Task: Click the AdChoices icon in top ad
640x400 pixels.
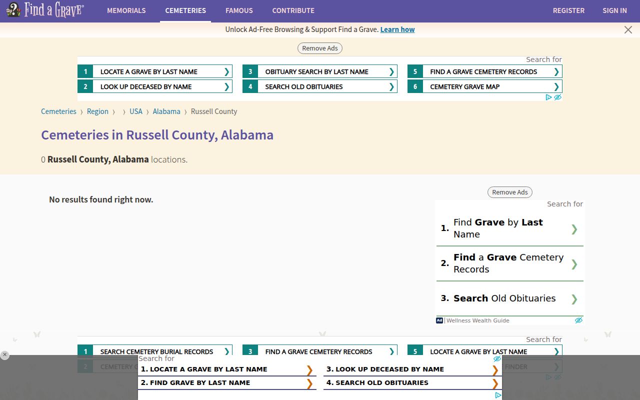Action: click(548, 97)
